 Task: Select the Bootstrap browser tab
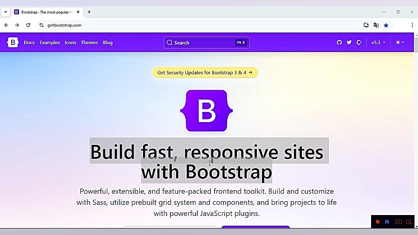pyautogui.click(x=47, y=12)
